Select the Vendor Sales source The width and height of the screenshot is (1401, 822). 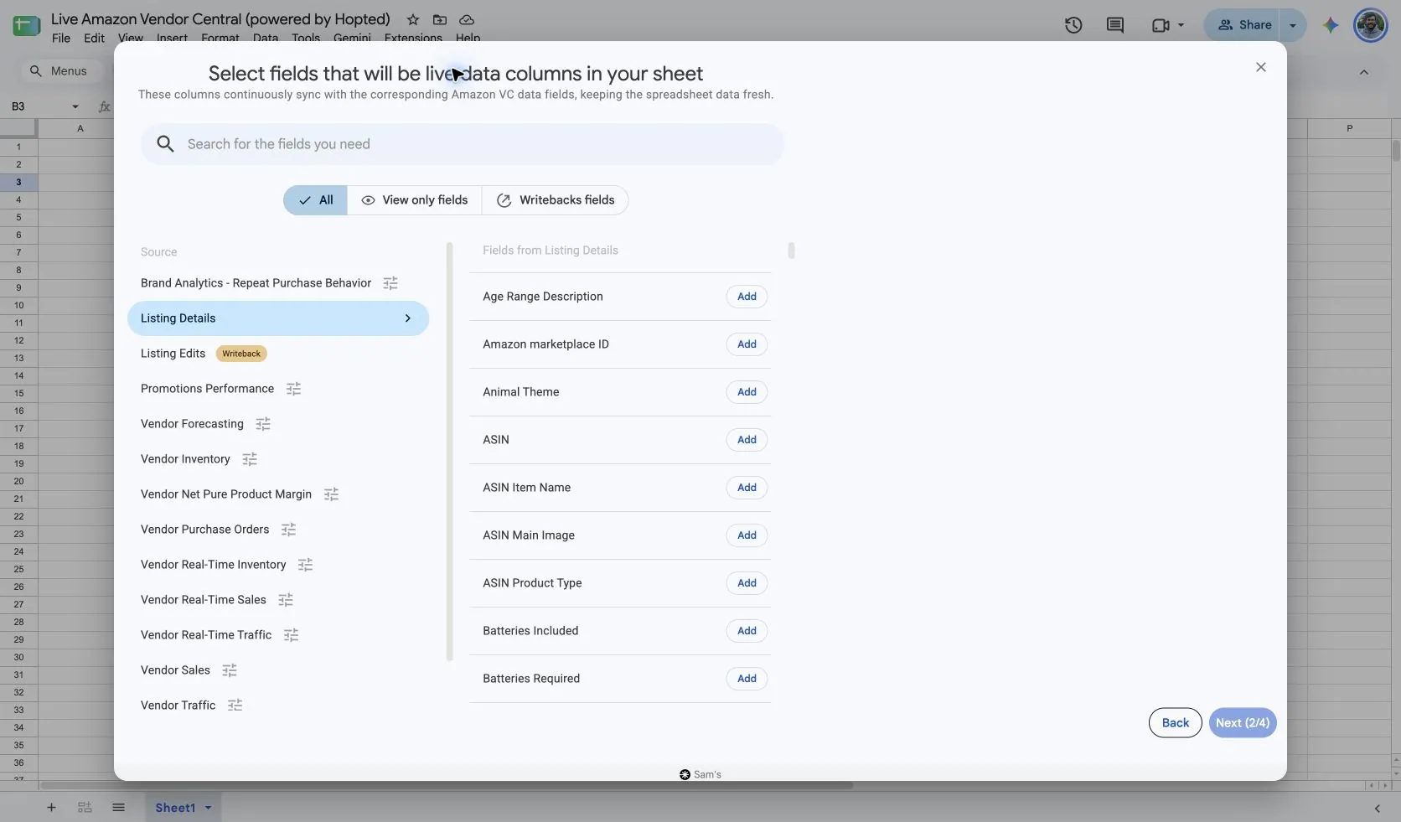pyautogui.click(x=278, y=670)
